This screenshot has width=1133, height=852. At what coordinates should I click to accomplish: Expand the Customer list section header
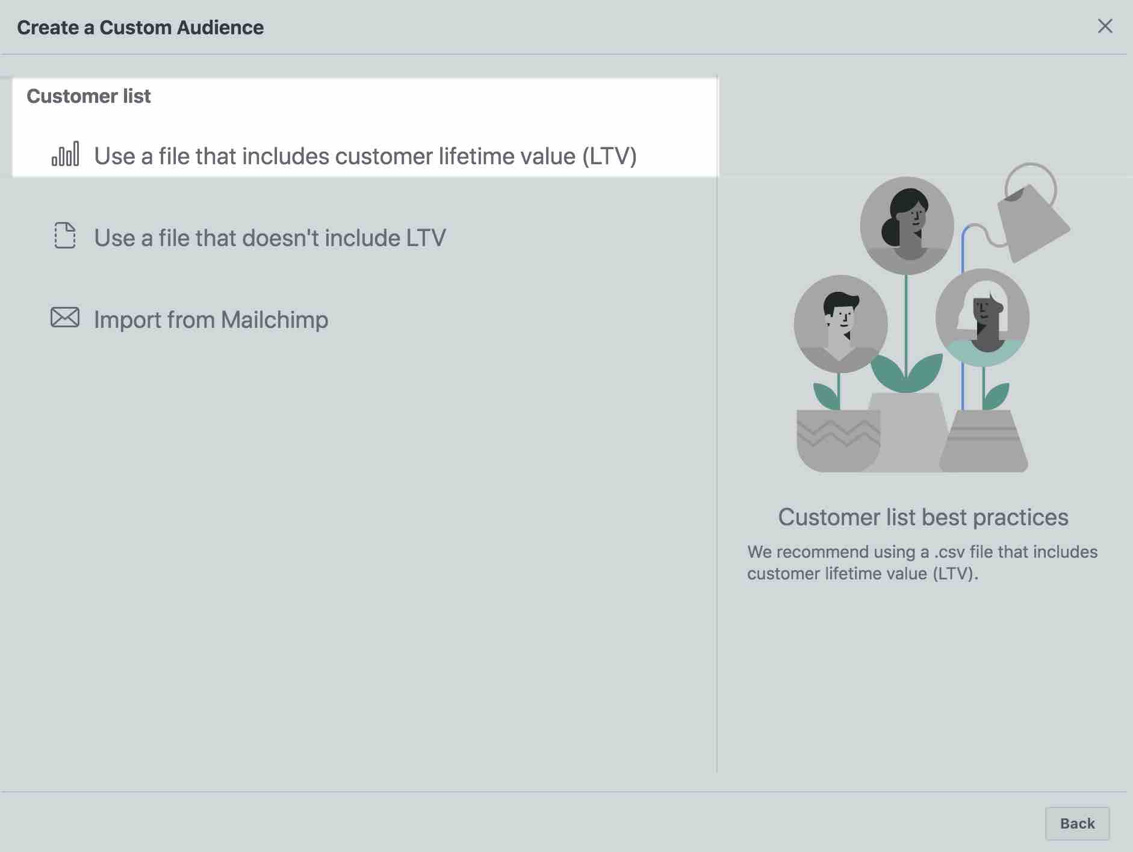point(89,96)
